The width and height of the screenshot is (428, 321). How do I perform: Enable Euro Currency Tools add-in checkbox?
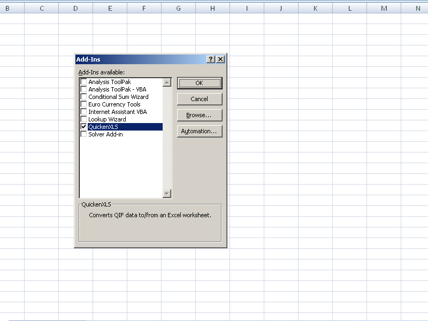point(83,104)
